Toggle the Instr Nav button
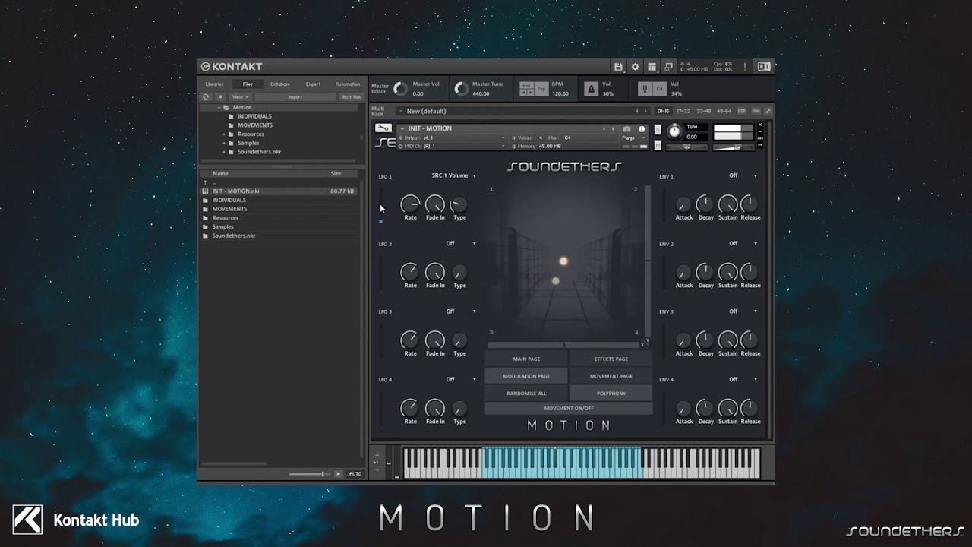972x547 pixels. (x=352, y=96)
